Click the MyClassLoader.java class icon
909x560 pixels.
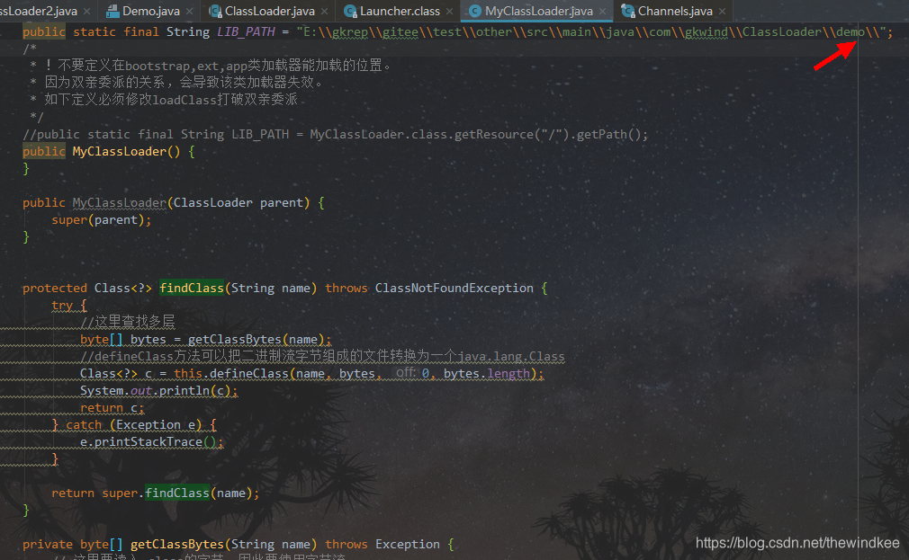[475, 11]
